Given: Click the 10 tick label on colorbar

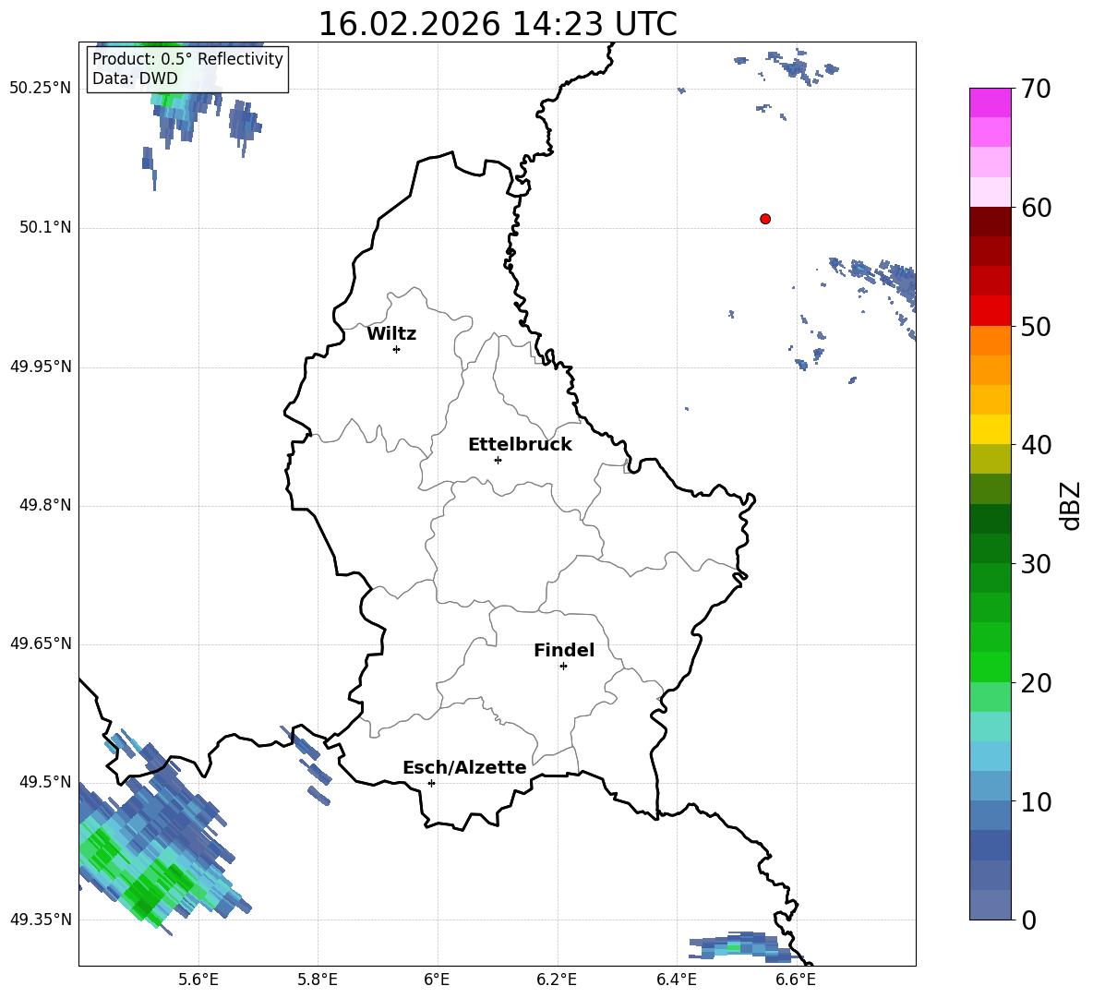Looking at the screenshot, I should (x=1036, y=801).
